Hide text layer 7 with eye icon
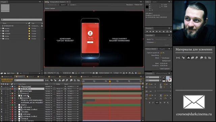216x122 pixels. [1, 100]
